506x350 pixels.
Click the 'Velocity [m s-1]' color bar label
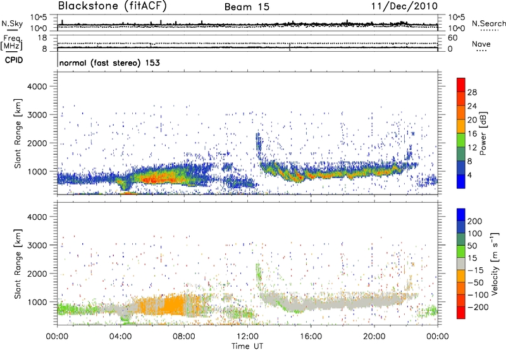495,263
